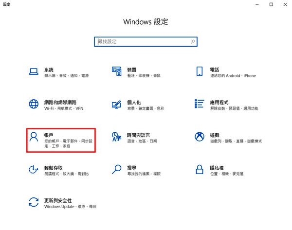The height and width of the screenshot is (230, 292).
Task: Minimize the 設定 window
Action: (257, 4)
